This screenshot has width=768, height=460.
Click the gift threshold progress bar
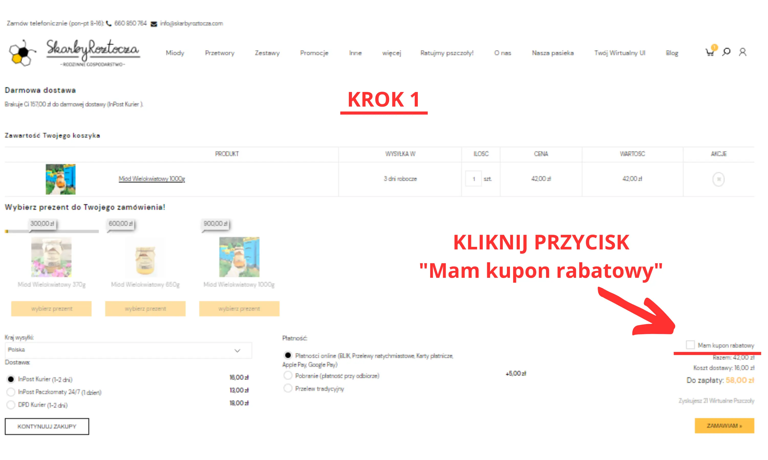pyautogui.click(x=52, y=231)
